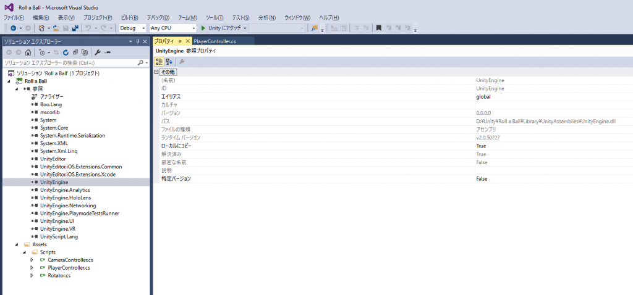
Task: Expand the Rotator.cs node
Action: point(32,276)
